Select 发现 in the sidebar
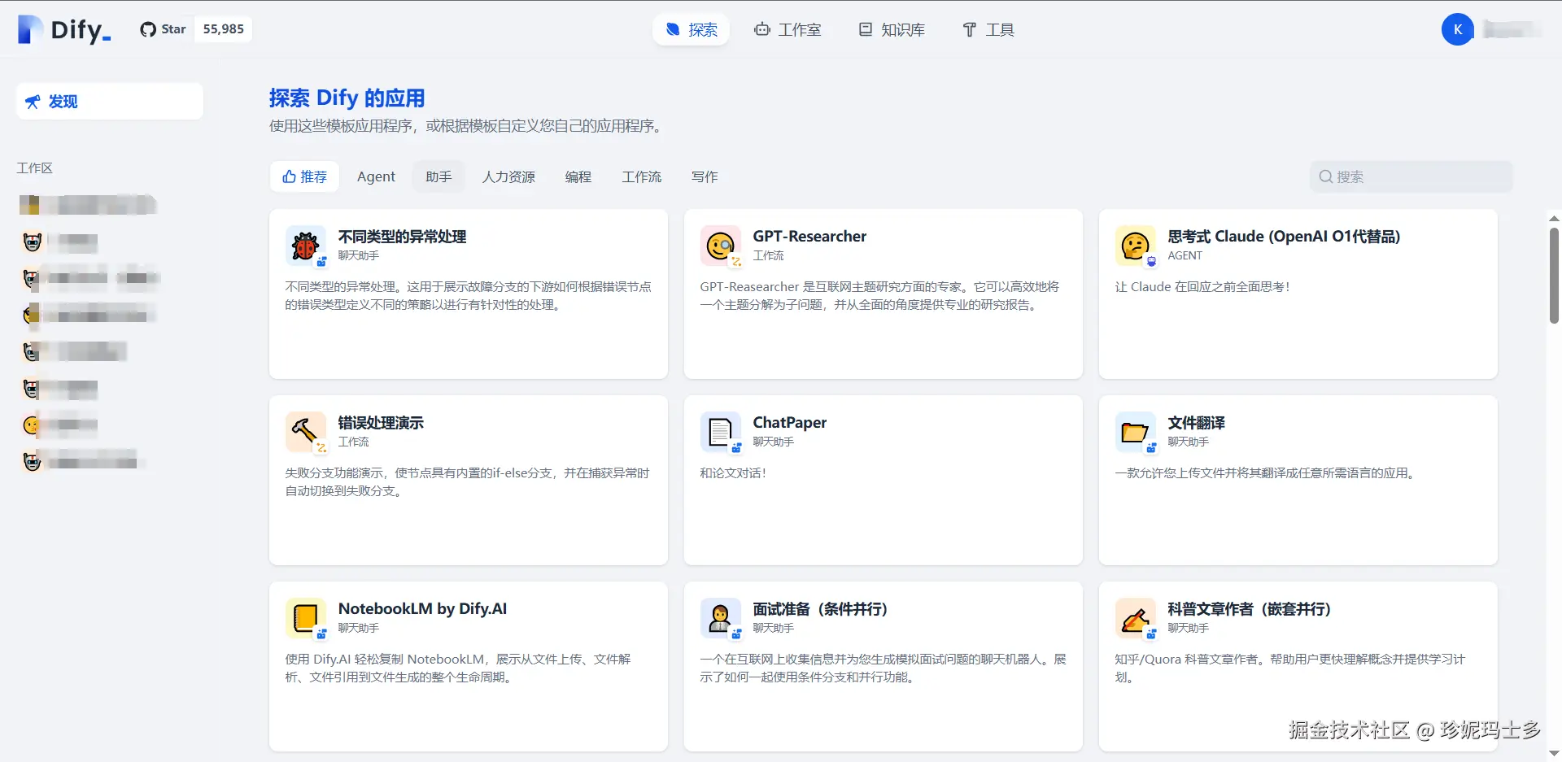The image size is (1562, 762). click(x=110, y=102)
